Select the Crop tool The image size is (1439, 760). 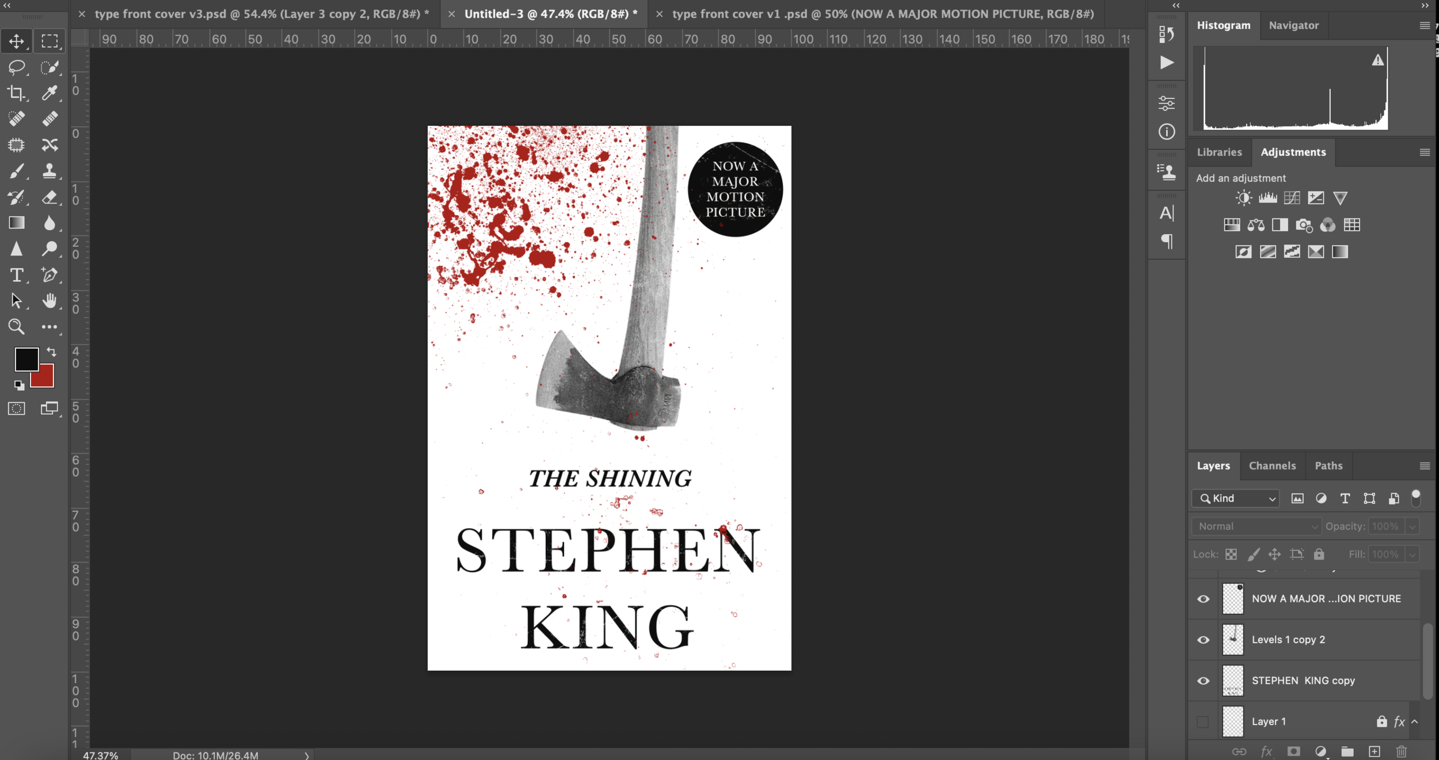coord(16,93)
